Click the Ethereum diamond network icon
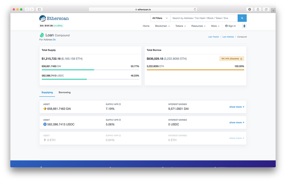The width and height of the screenshot is (286, 182). 244,26
